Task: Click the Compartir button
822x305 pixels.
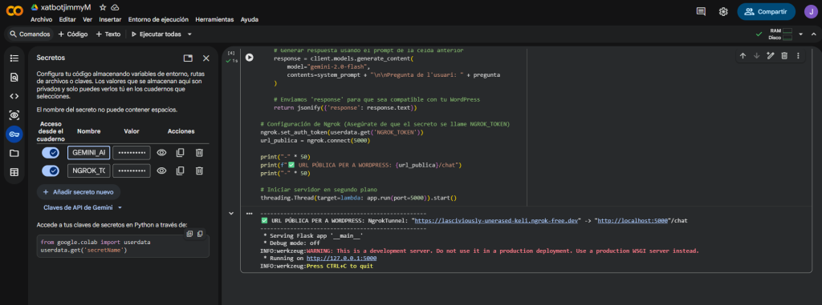Action: [766, 11]
